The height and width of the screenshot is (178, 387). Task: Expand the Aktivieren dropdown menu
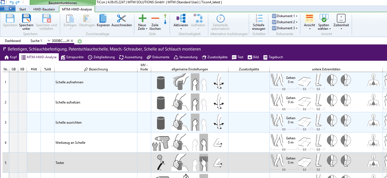[x=181, y=28]
